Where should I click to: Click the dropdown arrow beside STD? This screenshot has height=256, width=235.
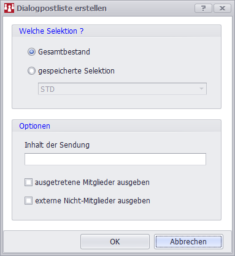pyautogui.click(x=201, y=89)
